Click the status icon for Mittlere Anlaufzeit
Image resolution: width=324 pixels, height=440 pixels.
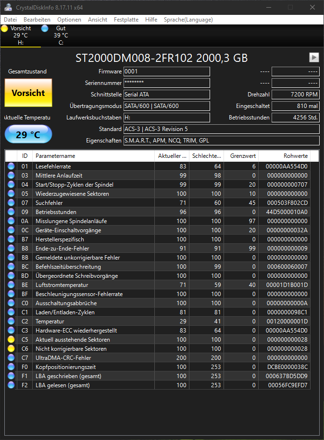(x=11, y=176)
